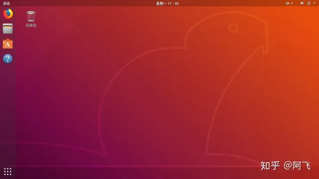Open the Help icon in the dock
This screenshot has width=319, height=179.
(8, 59)
